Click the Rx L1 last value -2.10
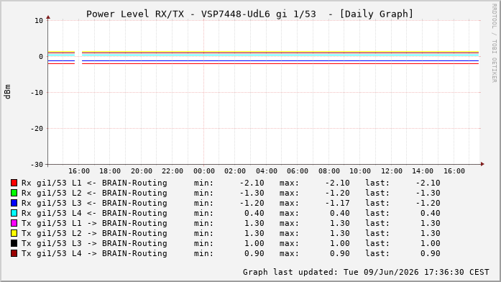This screenshot has width=501, height=282. pos(428,183)
